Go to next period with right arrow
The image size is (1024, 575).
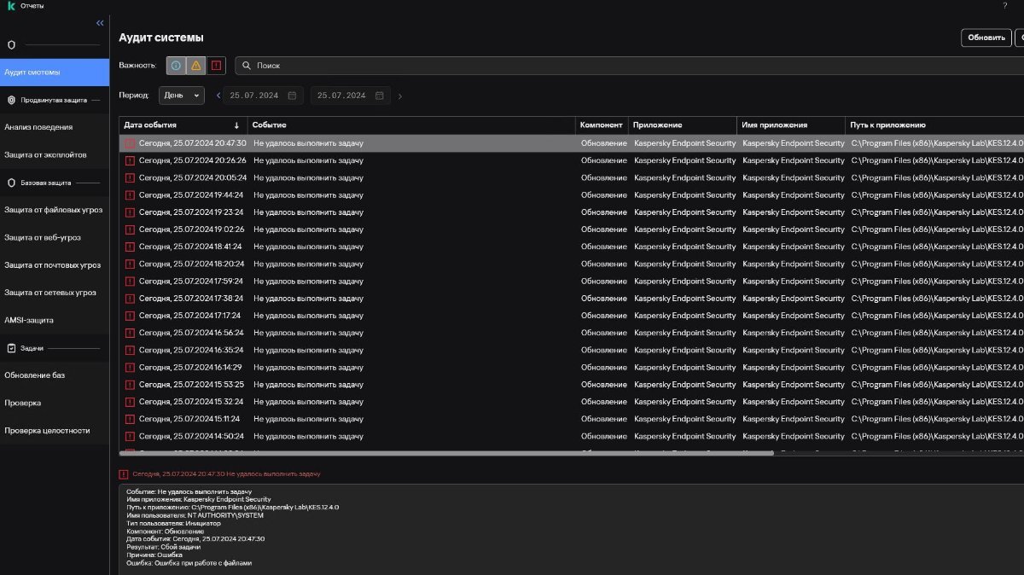point(400,96)
